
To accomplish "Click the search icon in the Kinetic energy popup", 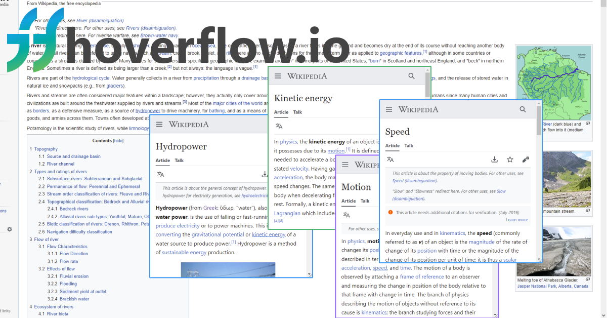I will (411, 76).
